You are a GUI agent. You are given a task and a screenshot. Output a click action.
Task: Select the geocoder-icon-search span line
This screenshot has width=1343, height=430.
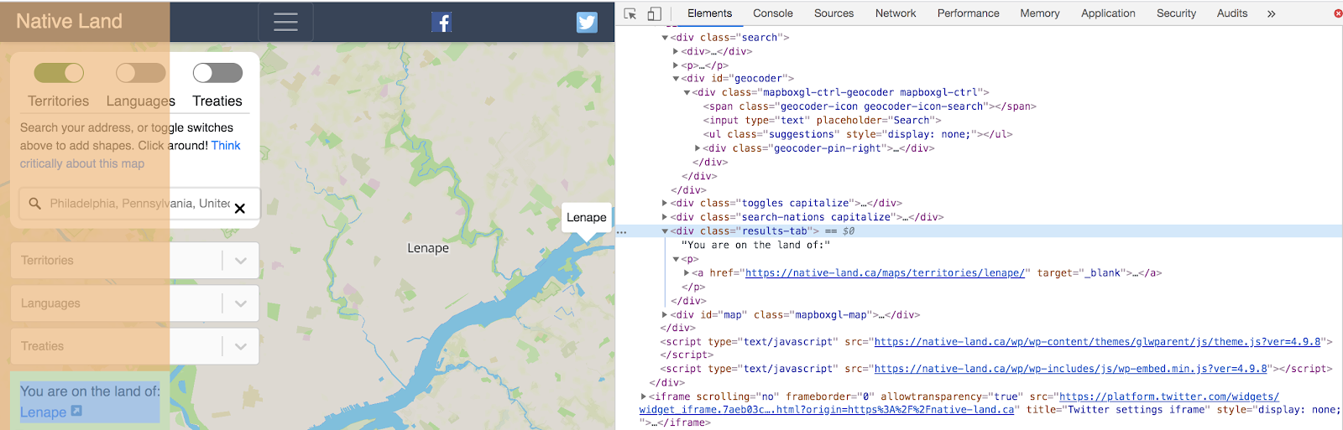(870, 106)
